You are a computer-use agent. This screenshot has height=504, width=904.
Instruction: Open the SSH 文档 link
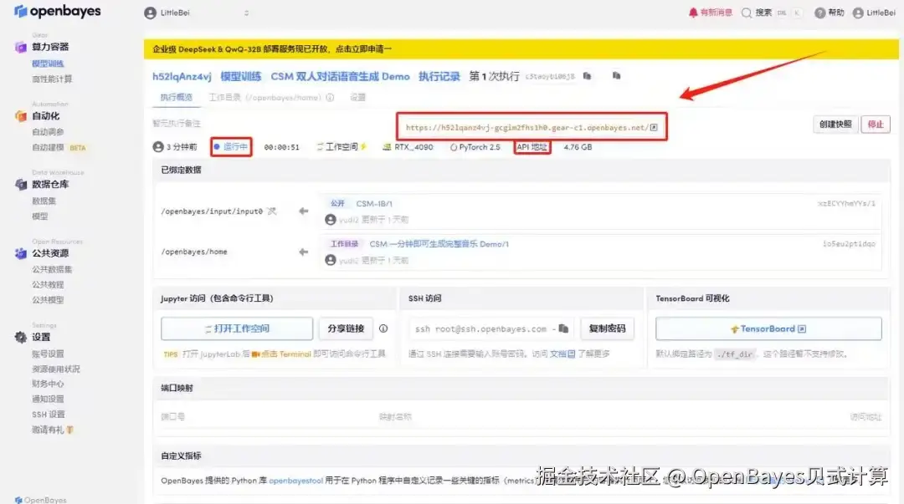point(562,354)
